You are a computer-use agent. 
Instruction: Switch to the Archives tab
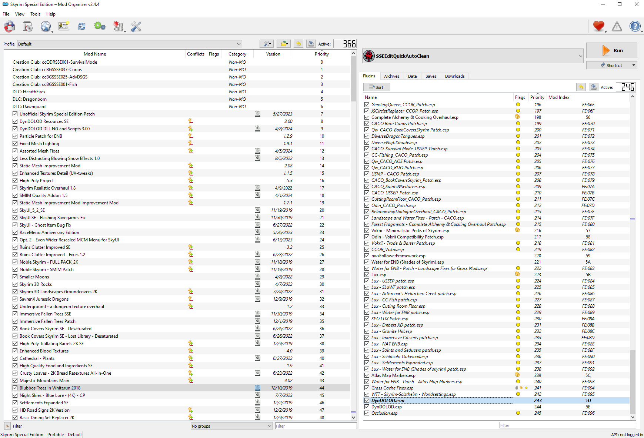[391, 76]
